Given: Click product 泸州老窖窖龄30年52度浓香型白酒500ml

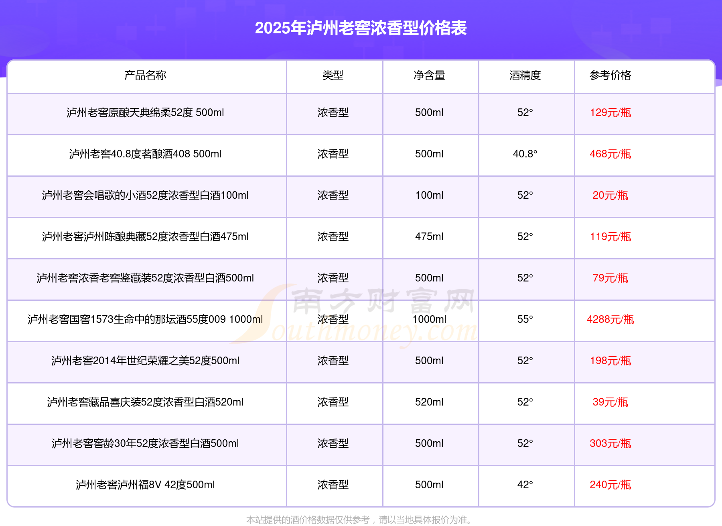Looking at the screenshot, I should tap(145, 443).
